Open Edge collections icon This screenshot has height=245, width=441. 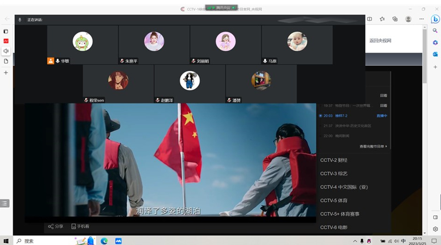point(395,19)
